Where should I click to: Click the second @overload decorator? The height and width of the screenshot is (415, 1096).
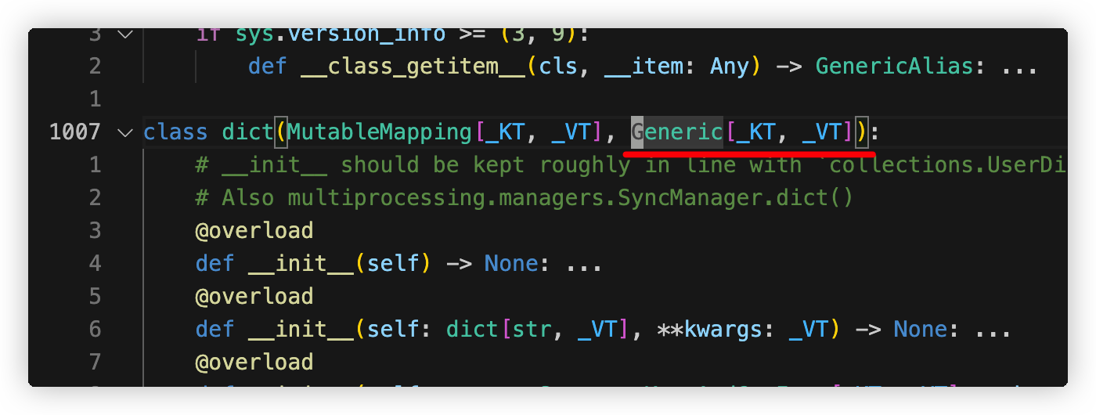tap(254, 296)
